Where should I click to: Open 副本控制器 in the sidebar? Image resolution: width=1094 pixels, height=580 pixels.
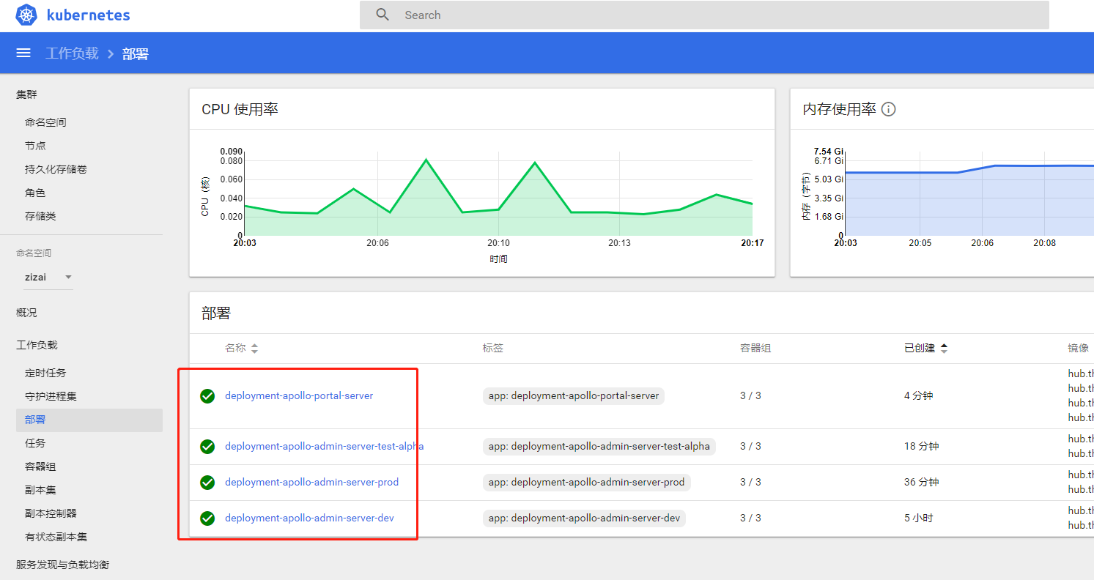51,513
